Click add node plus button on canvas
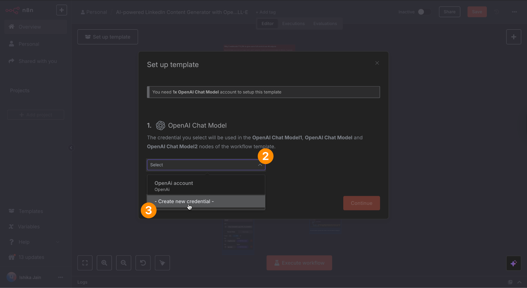527x288 pixels. coord(514,37)
